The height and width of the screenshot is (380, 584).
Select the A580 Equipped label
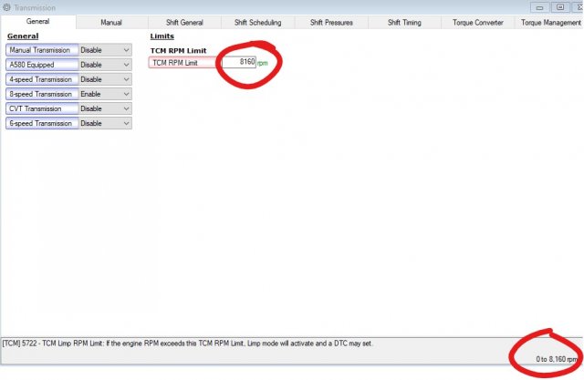42,65
